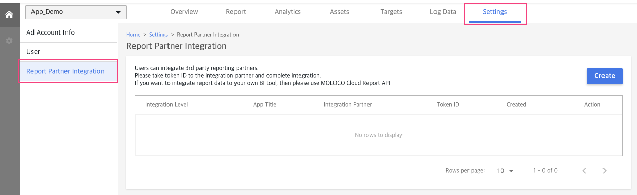The height and width of the screenshot is (195, 637).
Task: Open the Analytics tab
Action: tap(288, 12)
